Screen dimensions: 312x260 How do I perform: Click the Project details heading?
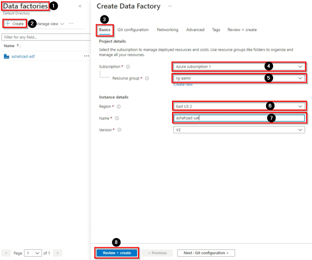point(113,41)
